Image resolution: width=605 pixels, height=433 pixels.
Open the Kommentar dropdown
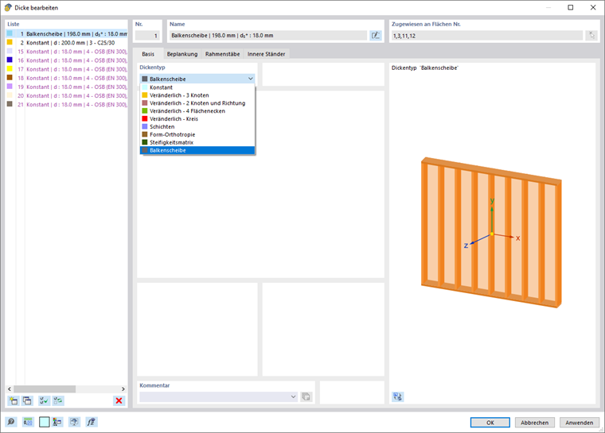click(x=293, y=396)
